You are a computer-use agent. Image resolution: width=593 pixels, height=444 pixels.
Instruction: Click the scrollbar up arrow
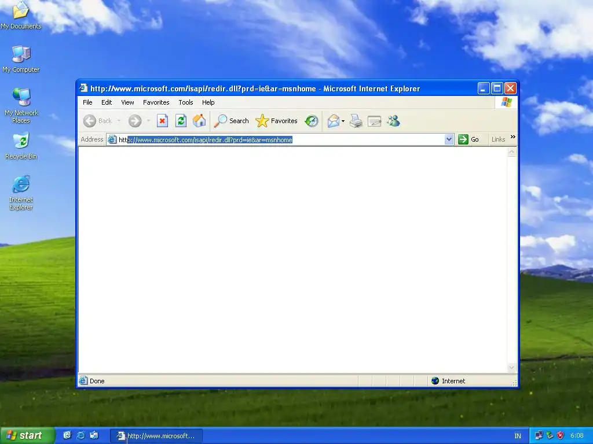(512, 152)
